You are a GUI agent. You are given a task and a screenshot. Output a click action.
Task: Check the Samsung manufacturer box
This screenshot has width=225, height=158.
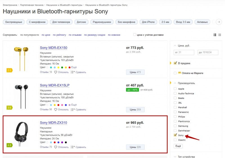point(175,126)
